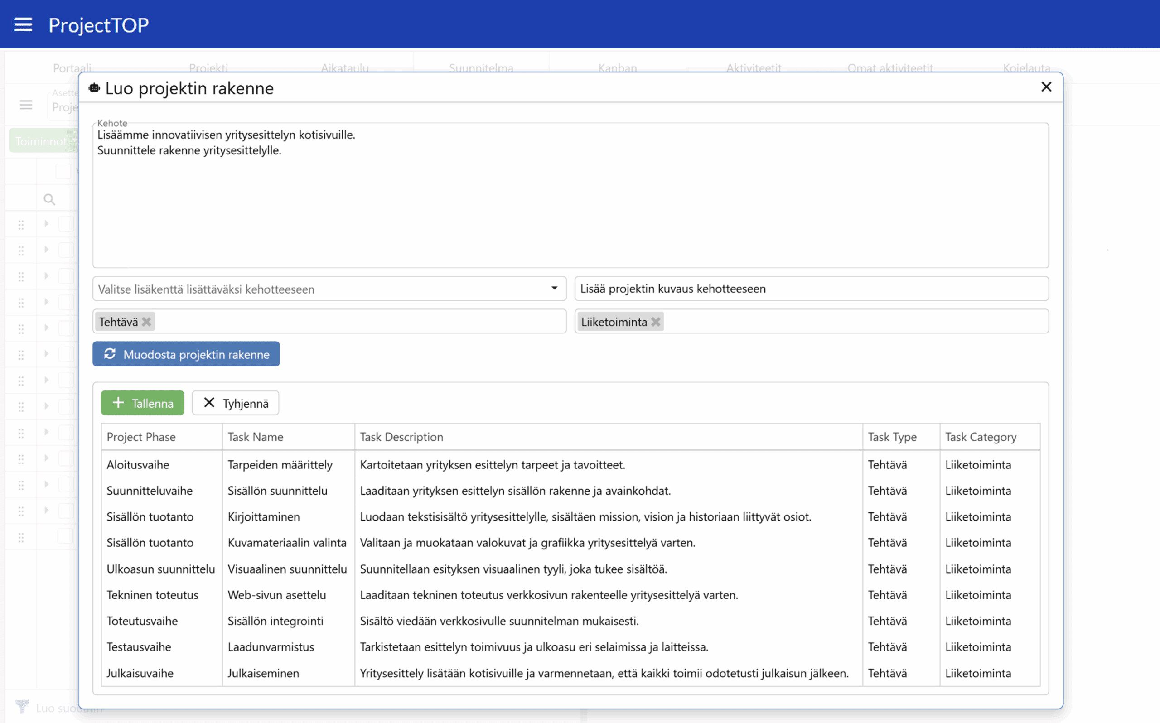This screenshot has height=723, width=1160.
Task: Open the Toiminnot dropdown
Action: tap(43, 141)
